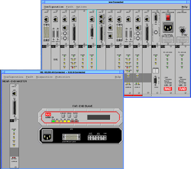Expand the Options menu in rack window

point(81,7)
